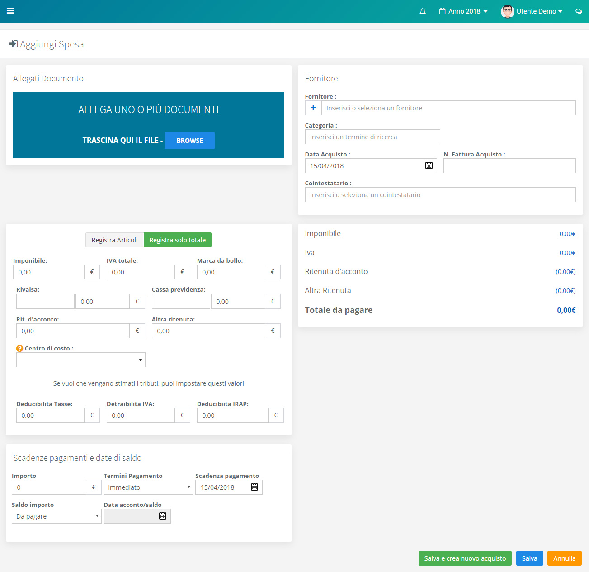This screenshot has width=589, height=572.
Task: Click the empty Rivalsa percentage field
Action: click(x=45, y=301)
